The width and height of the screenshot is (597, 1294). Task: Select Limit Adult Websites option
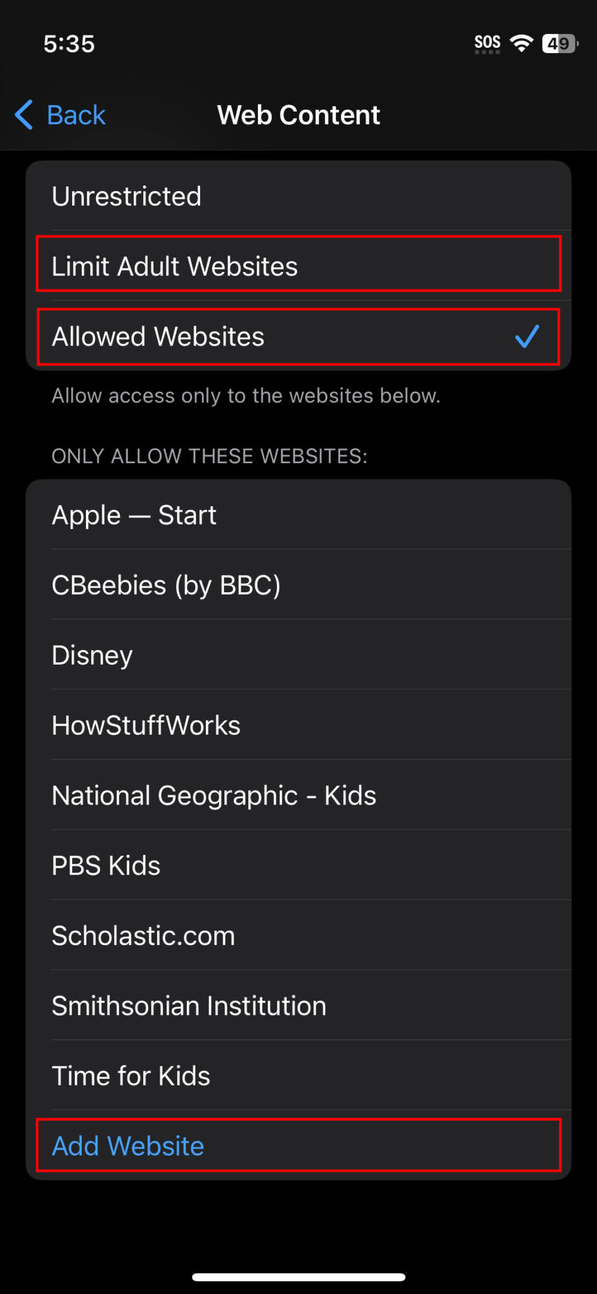(x=298, y=266)
